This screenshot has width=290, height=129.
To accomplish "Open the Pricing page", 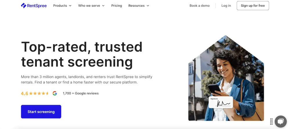I will pos(117,5).
